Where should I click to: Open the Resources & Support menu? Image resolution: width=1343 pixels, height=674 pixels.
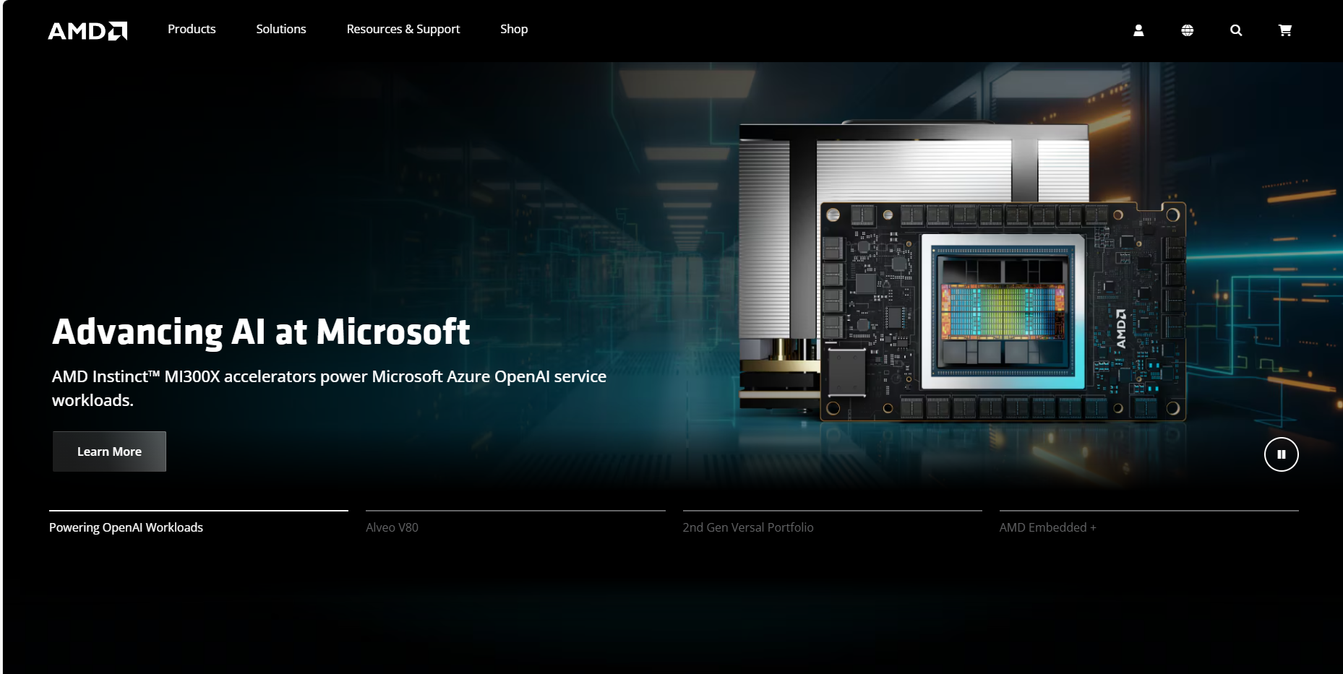click(x=403, y=29)
